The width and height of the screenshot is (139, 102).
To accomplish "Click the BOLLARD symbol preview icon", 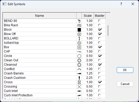I will (x=79, y=38).
